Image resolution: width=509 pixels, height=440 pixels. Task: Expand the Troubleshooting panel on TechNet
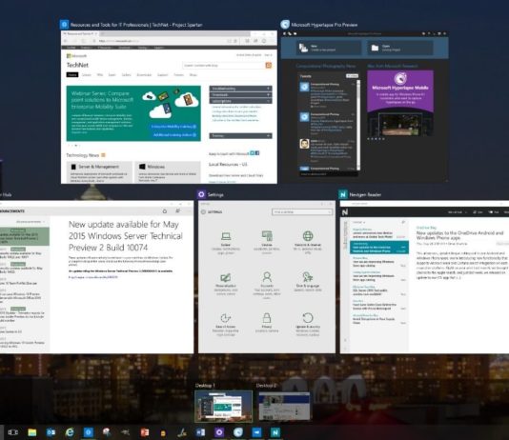click(x=240, y=89)
